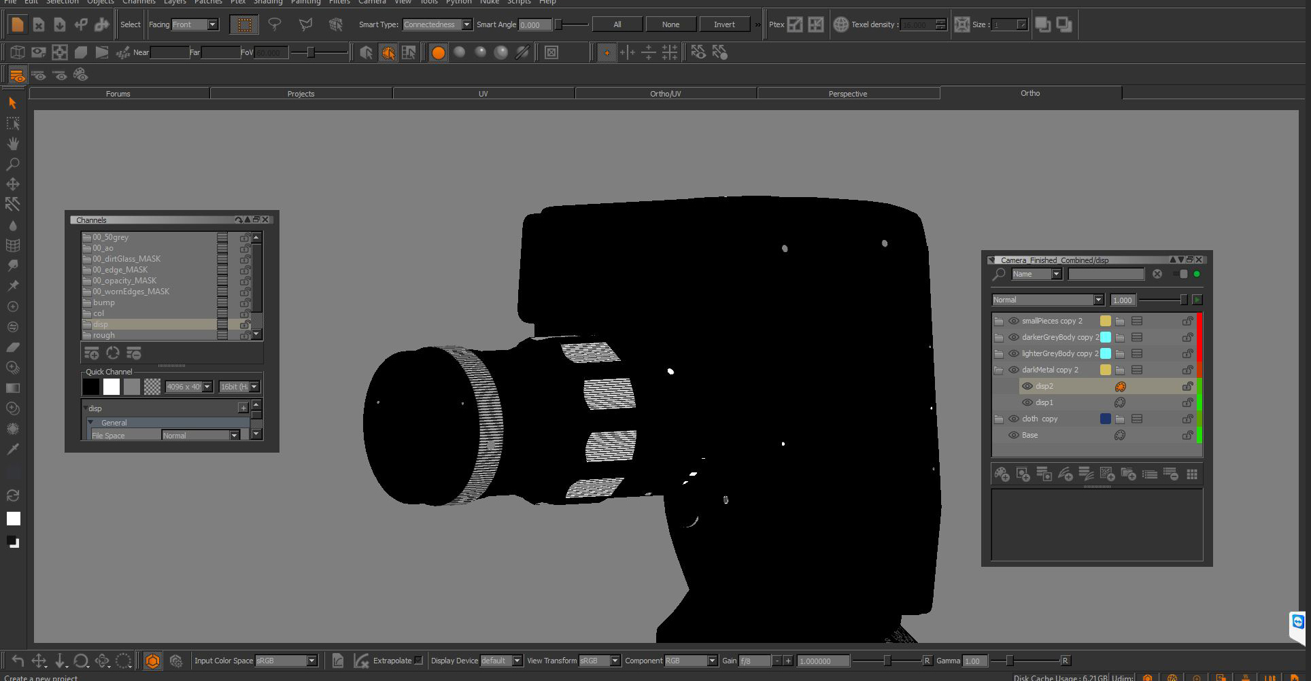Click the layers grid view icon
The width and height of the screenshot is (1311, 681).
(x=1191, y=474)
